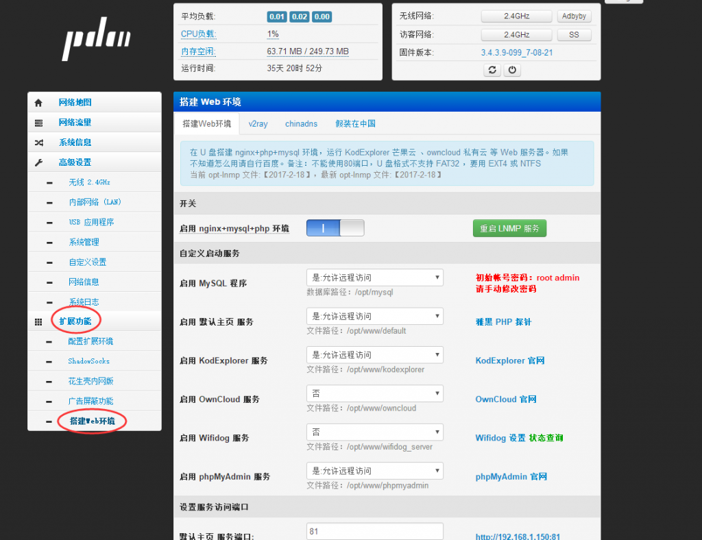Switch to the chinadns tab
Image resolution: width=702 pixels, height=540 pixels.
pyautogui.click(x=301, y=123)
